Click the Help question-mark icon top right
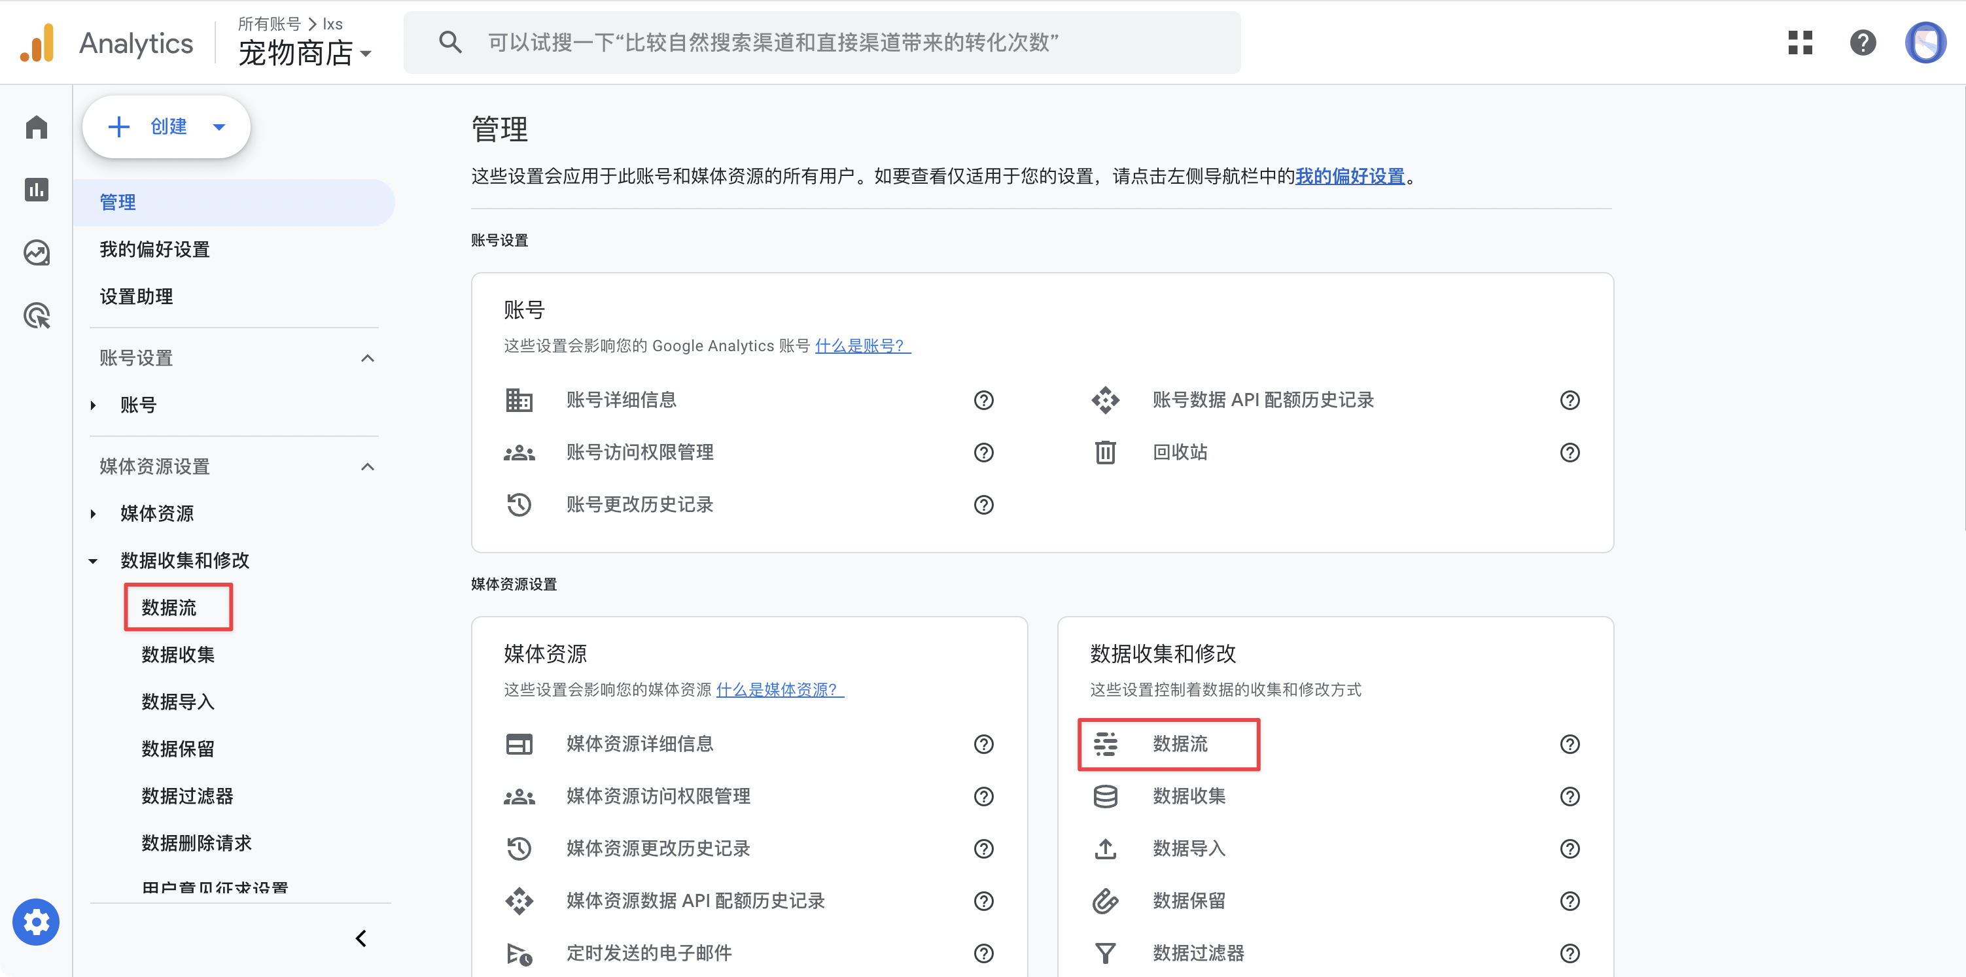Viewport: 1966px width, 977px height. pyautogui.click(x=1862, y=43)
